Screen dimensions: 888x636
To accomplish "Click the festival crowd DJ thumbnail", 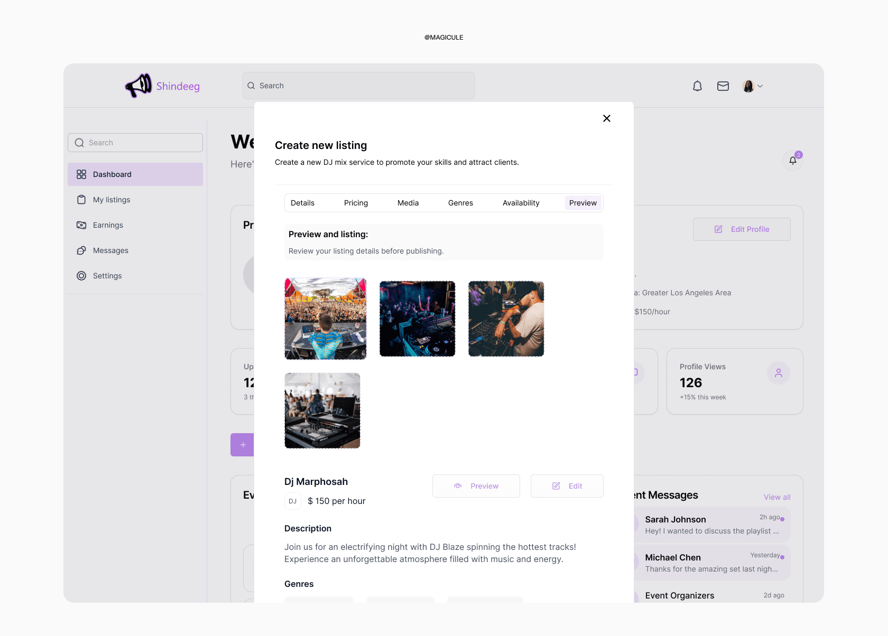I will (x=325, y=319).
